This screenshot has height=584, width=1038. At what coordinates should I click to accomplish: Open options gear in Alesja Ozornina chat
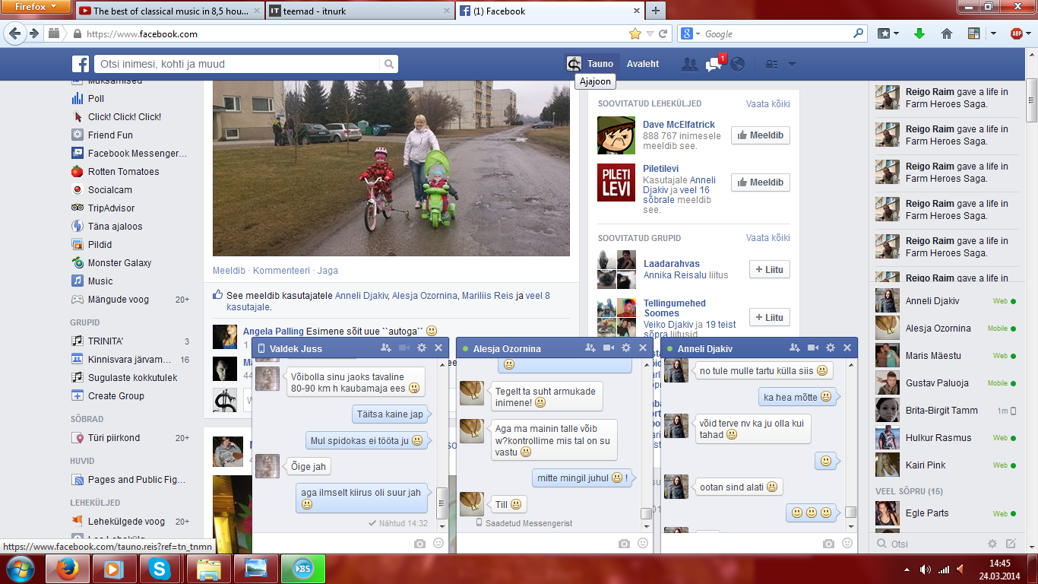click(x=626, y=348)
